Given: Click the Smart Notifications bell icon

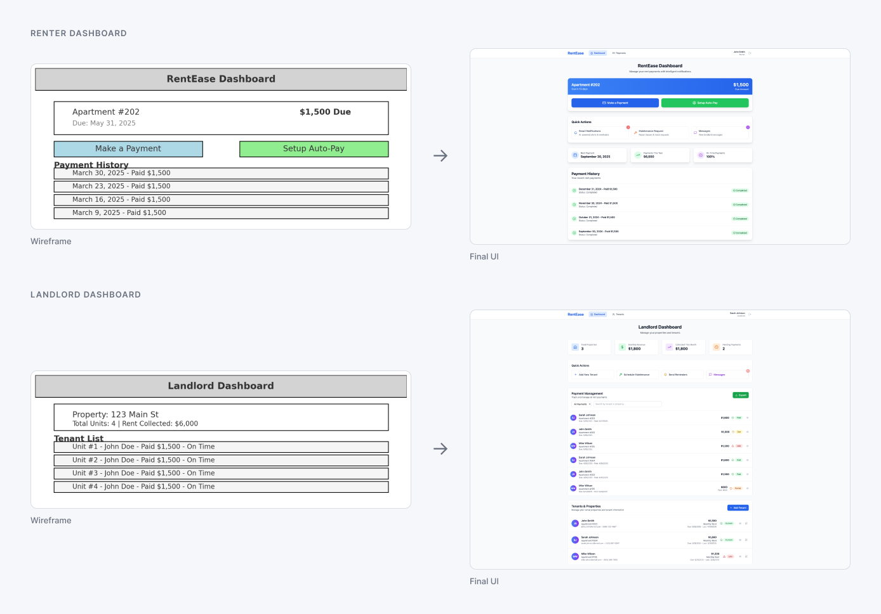Looking at the screenshot, I should (576, 133).
